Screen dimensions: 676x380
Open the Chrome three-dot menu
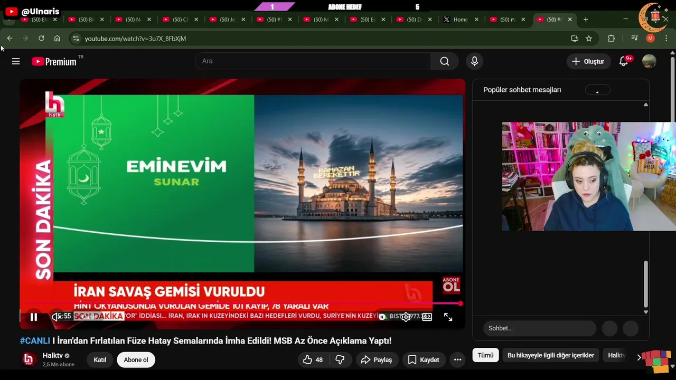tap(666, 39)
